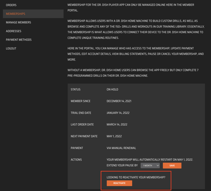This screenshot has height=191, width=211.
Task: Click the Actions label
Action: coord(76,160)
